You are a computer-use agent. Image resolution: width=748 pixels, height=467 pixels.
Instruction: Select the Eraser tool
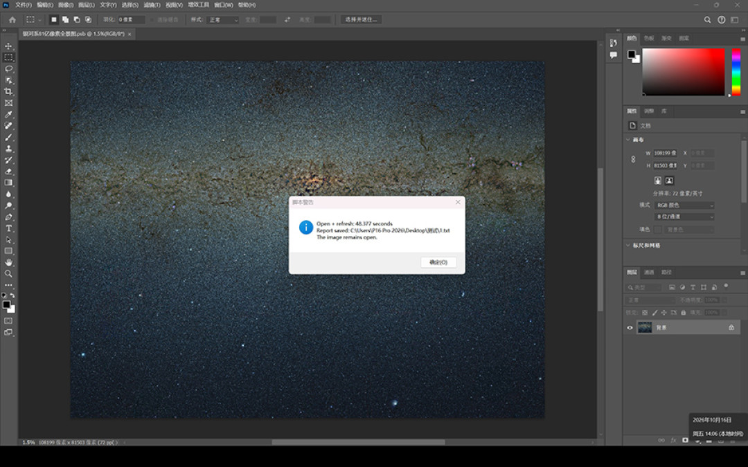click(x=8, y=172)
